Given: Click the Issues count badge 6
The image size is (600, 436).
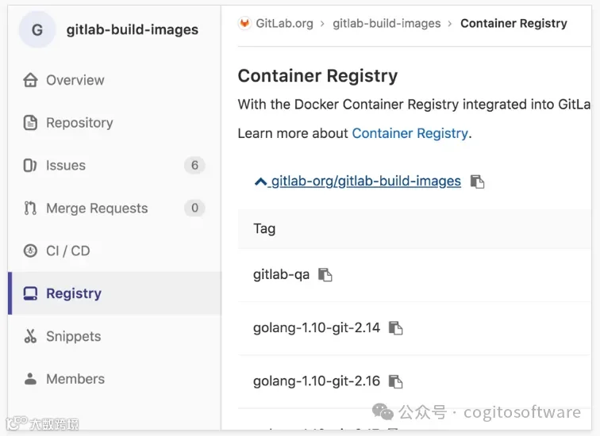Looking at the screenshot, I should 194,166.
